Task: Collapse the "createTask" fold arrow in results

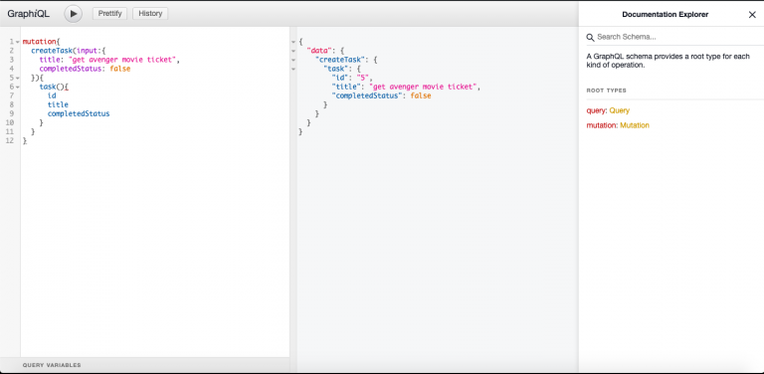Action: pyautogui.click(x=293, y=60)
